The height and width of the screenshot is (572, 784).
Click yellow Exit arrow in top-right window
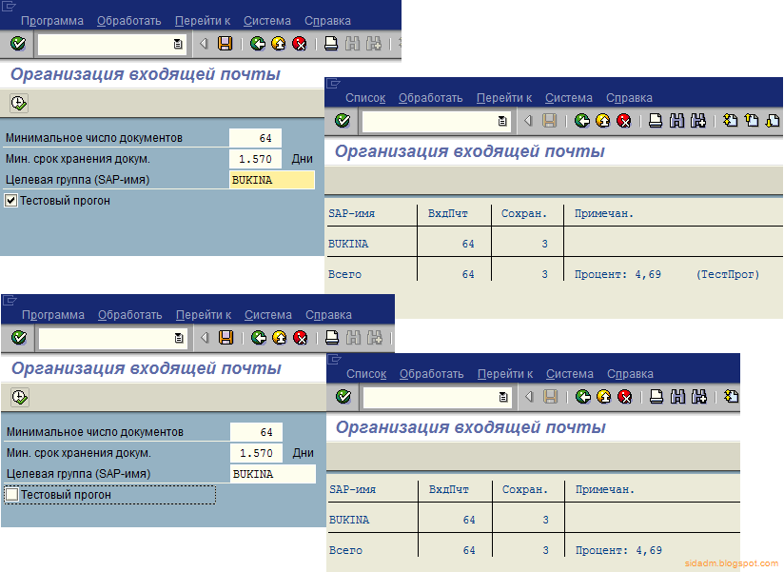click(x=603, y=121)
